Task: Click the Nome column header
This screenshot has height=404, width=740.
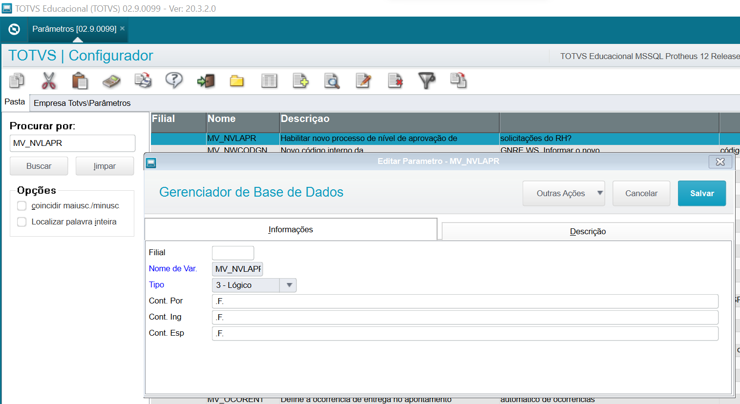Action: [243, 122]
